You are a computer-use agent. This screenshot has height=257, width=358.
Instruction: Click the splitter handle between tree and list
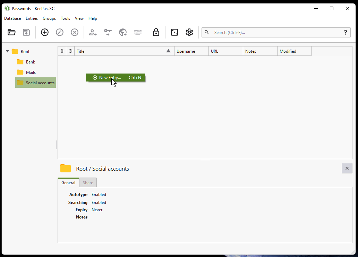(x=57, y=145)
